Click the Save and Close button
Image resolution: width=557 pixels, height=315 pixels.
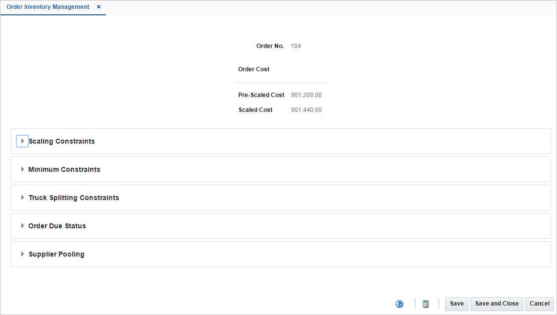pyautogui.click(x=496, y=304)
